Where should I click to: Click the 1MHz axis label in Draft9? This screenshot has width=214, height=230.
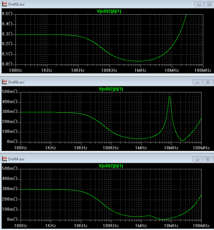point(140,70)
